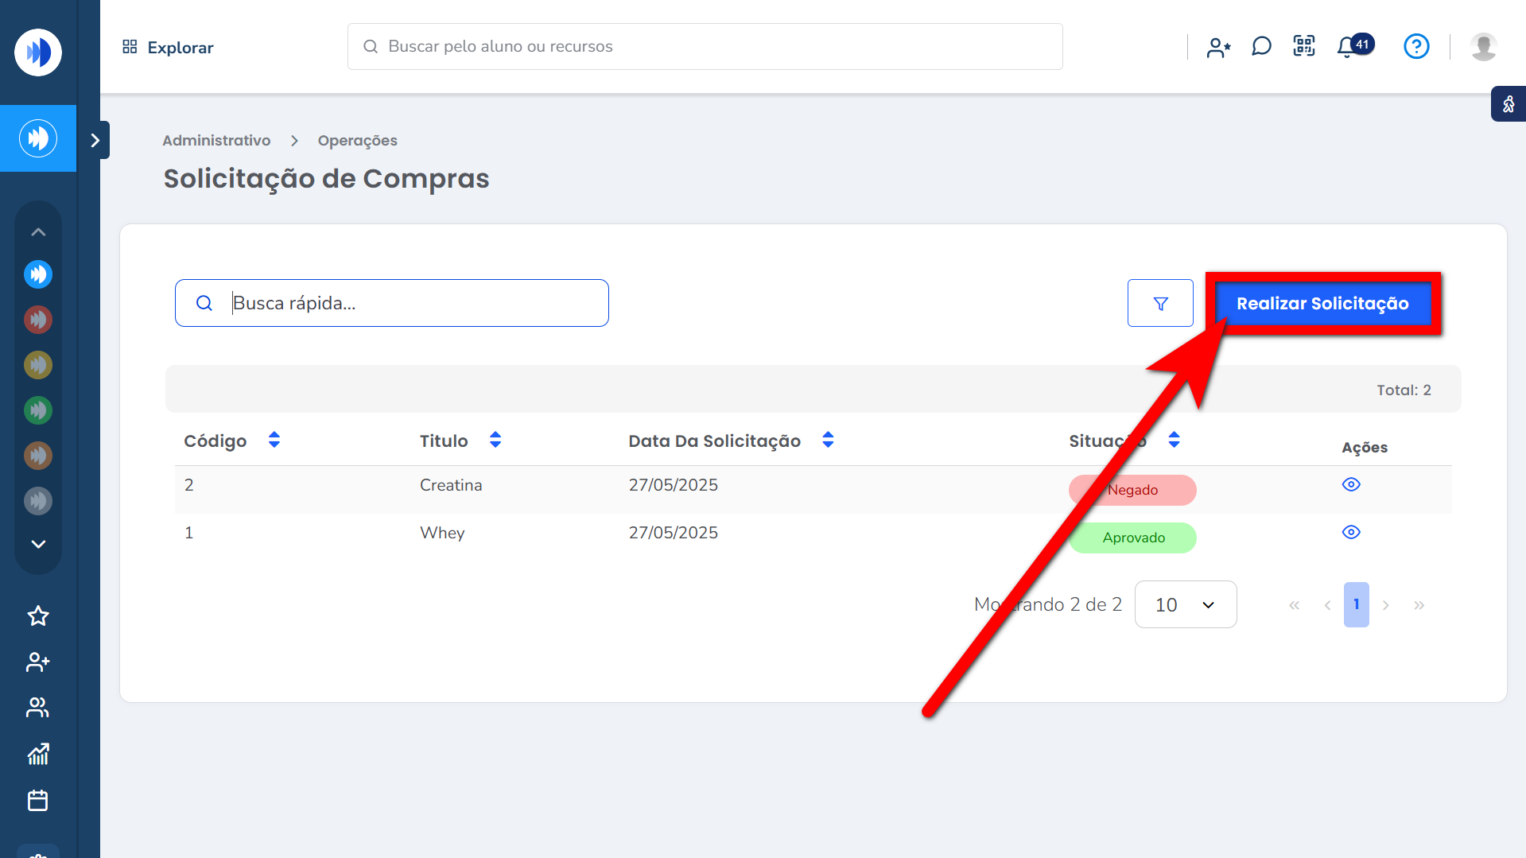Select the red module circle in sidebar

tap(38, 320)
